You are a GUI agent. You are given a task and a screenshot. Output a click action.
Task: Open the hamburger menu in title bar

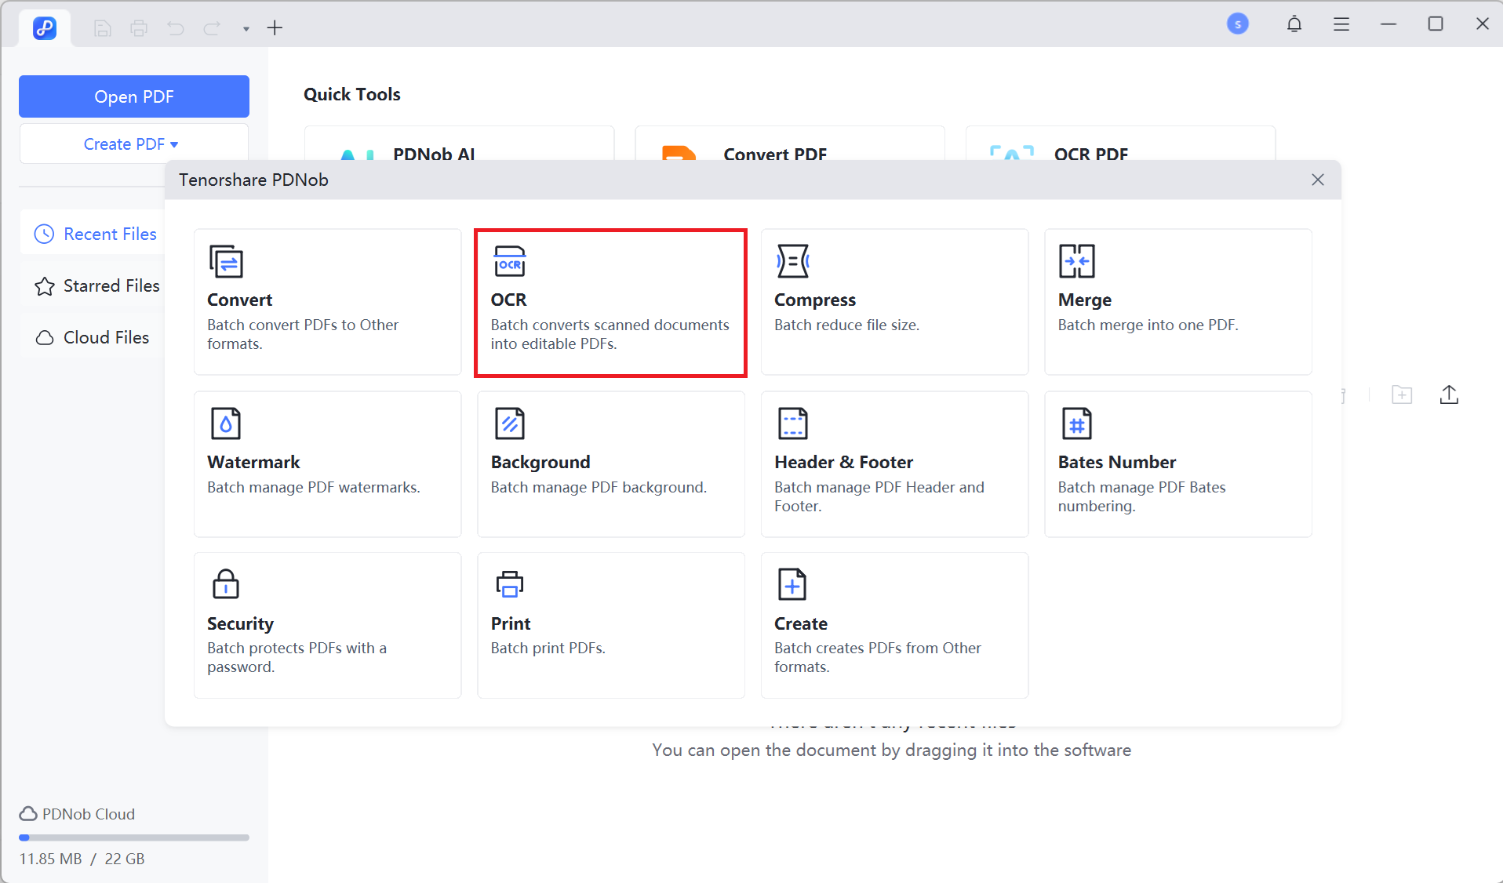[x=1341, y=24]
